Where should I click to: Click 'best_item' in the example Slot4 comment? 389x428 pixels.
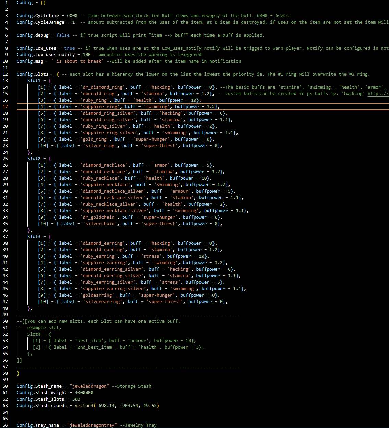(x=89, y=341)
